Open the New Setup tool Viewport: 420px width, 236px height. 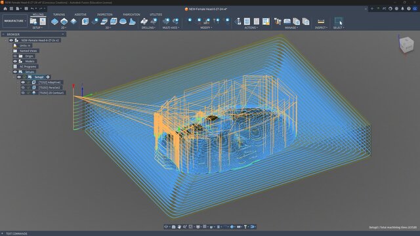pos(33,21)
